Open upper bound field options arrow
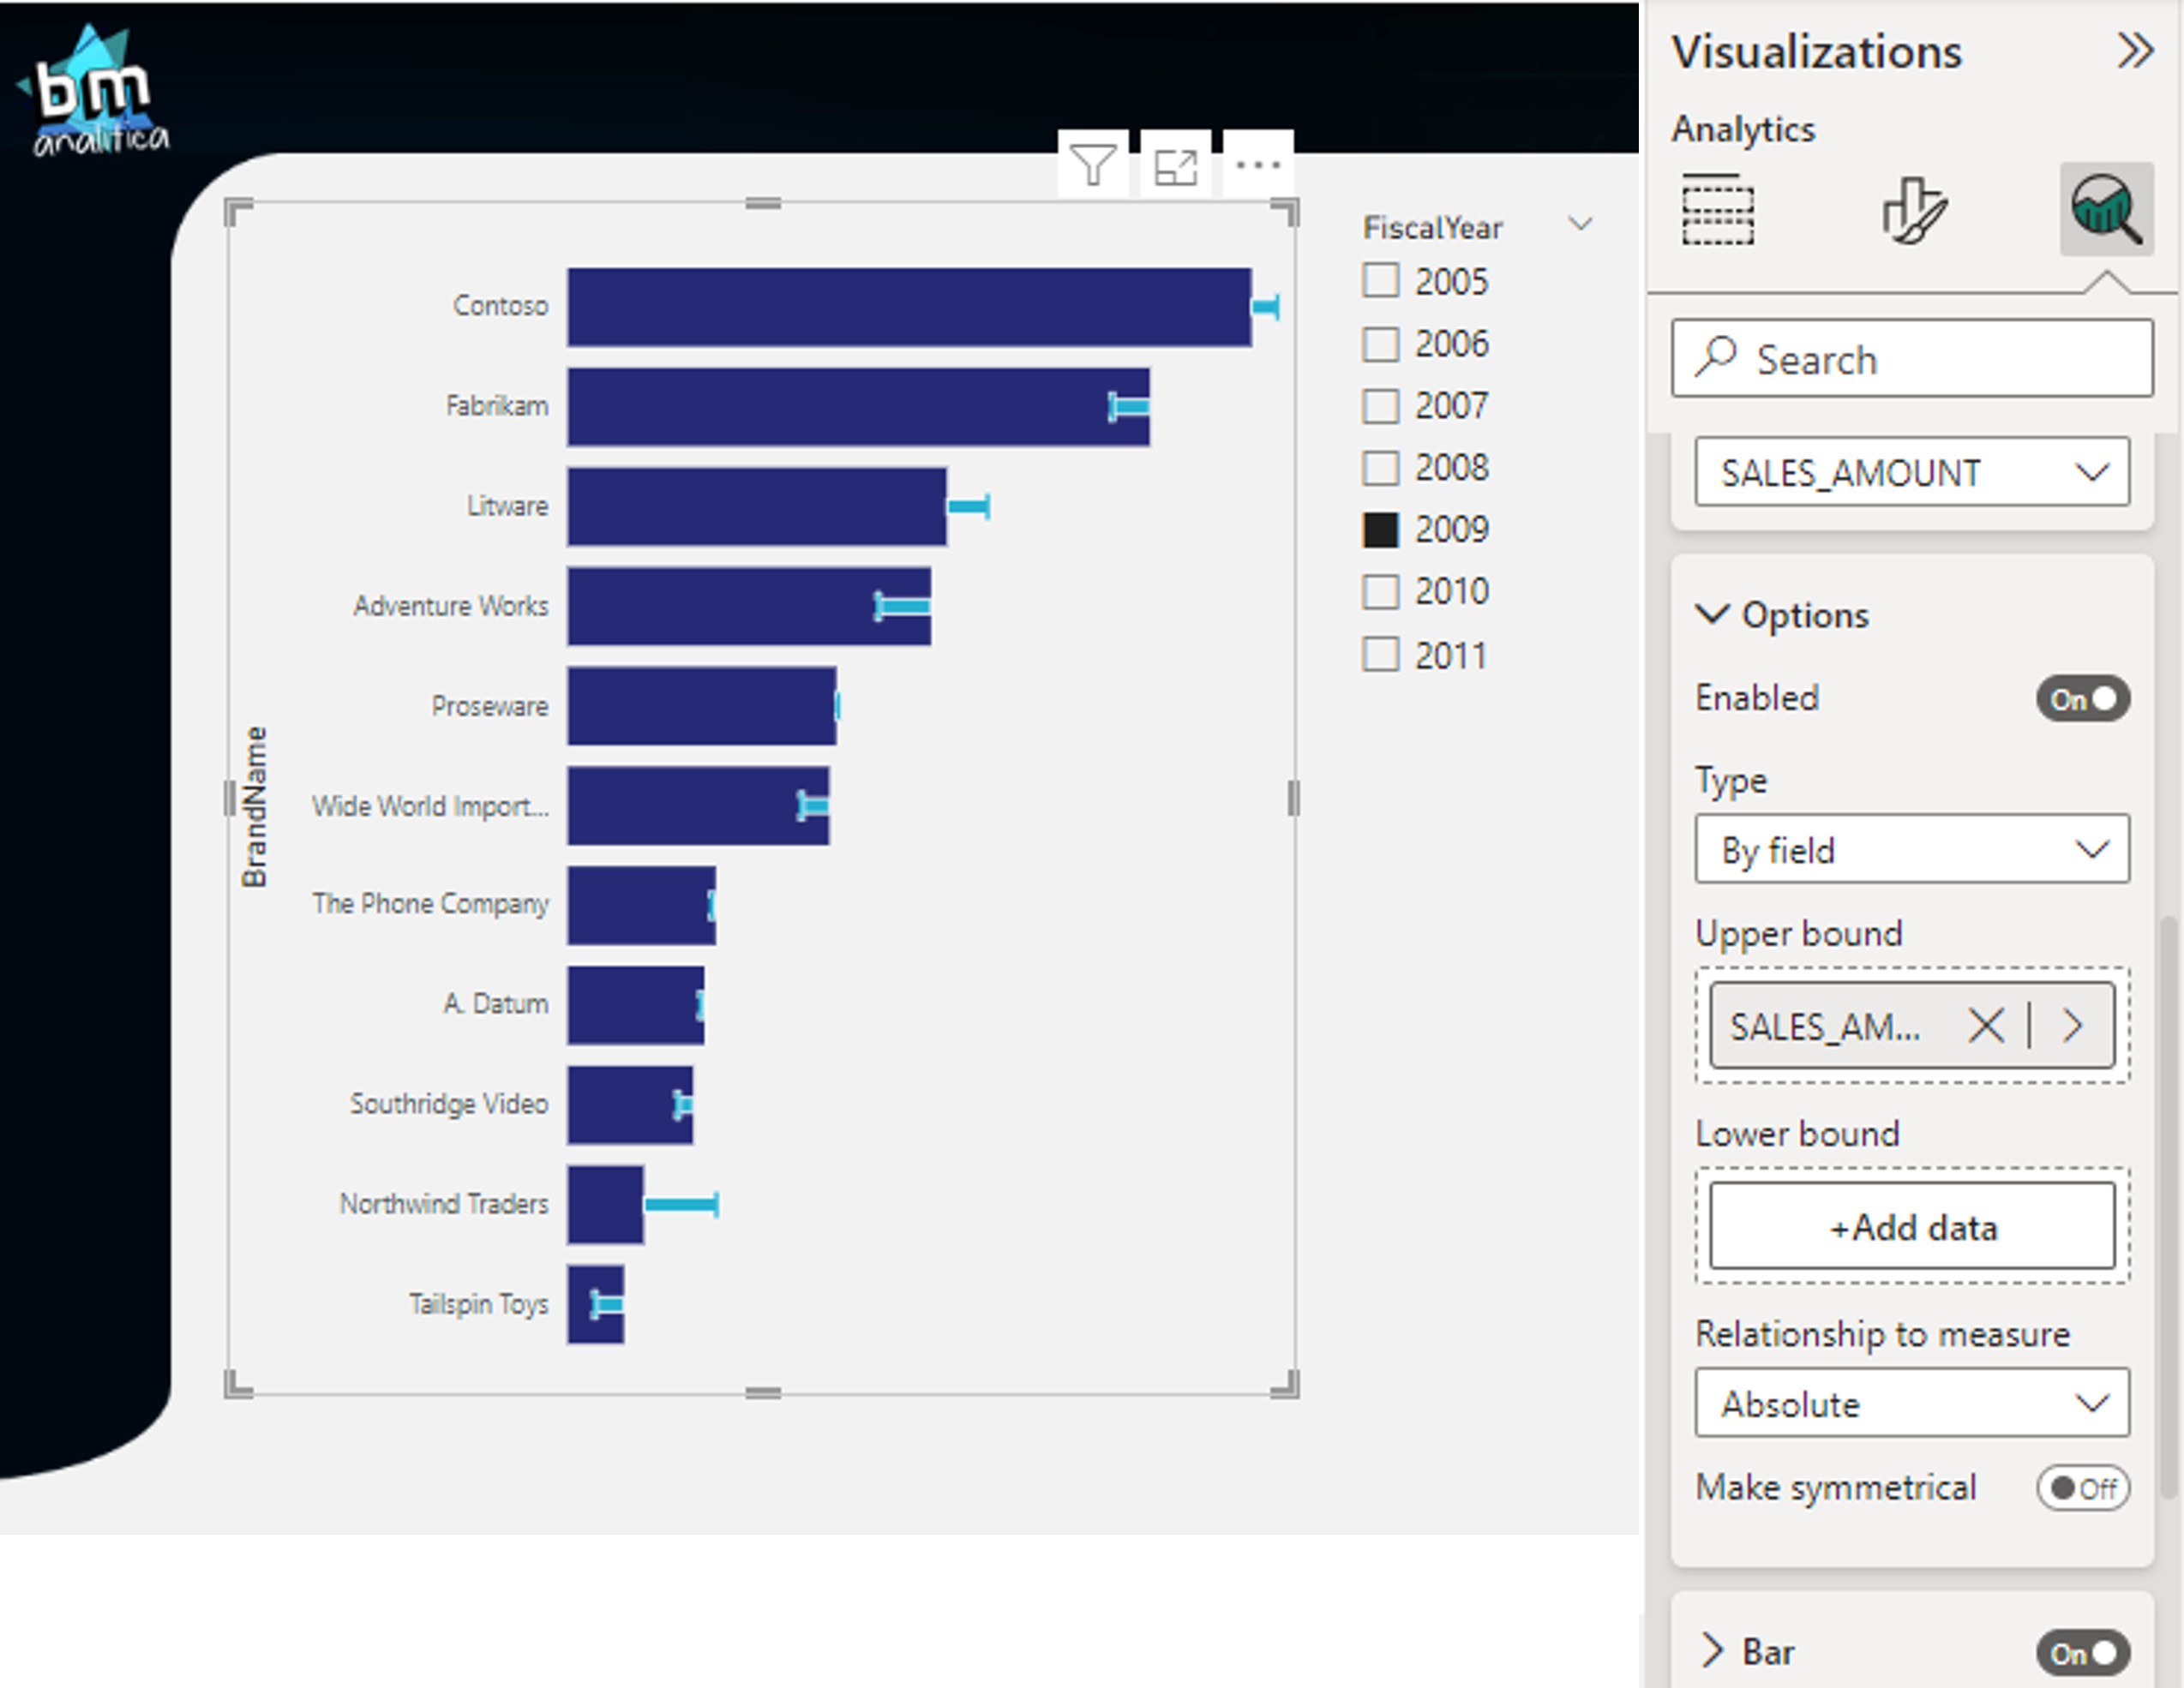2184x1688 pixels. pos(2073,1026)
